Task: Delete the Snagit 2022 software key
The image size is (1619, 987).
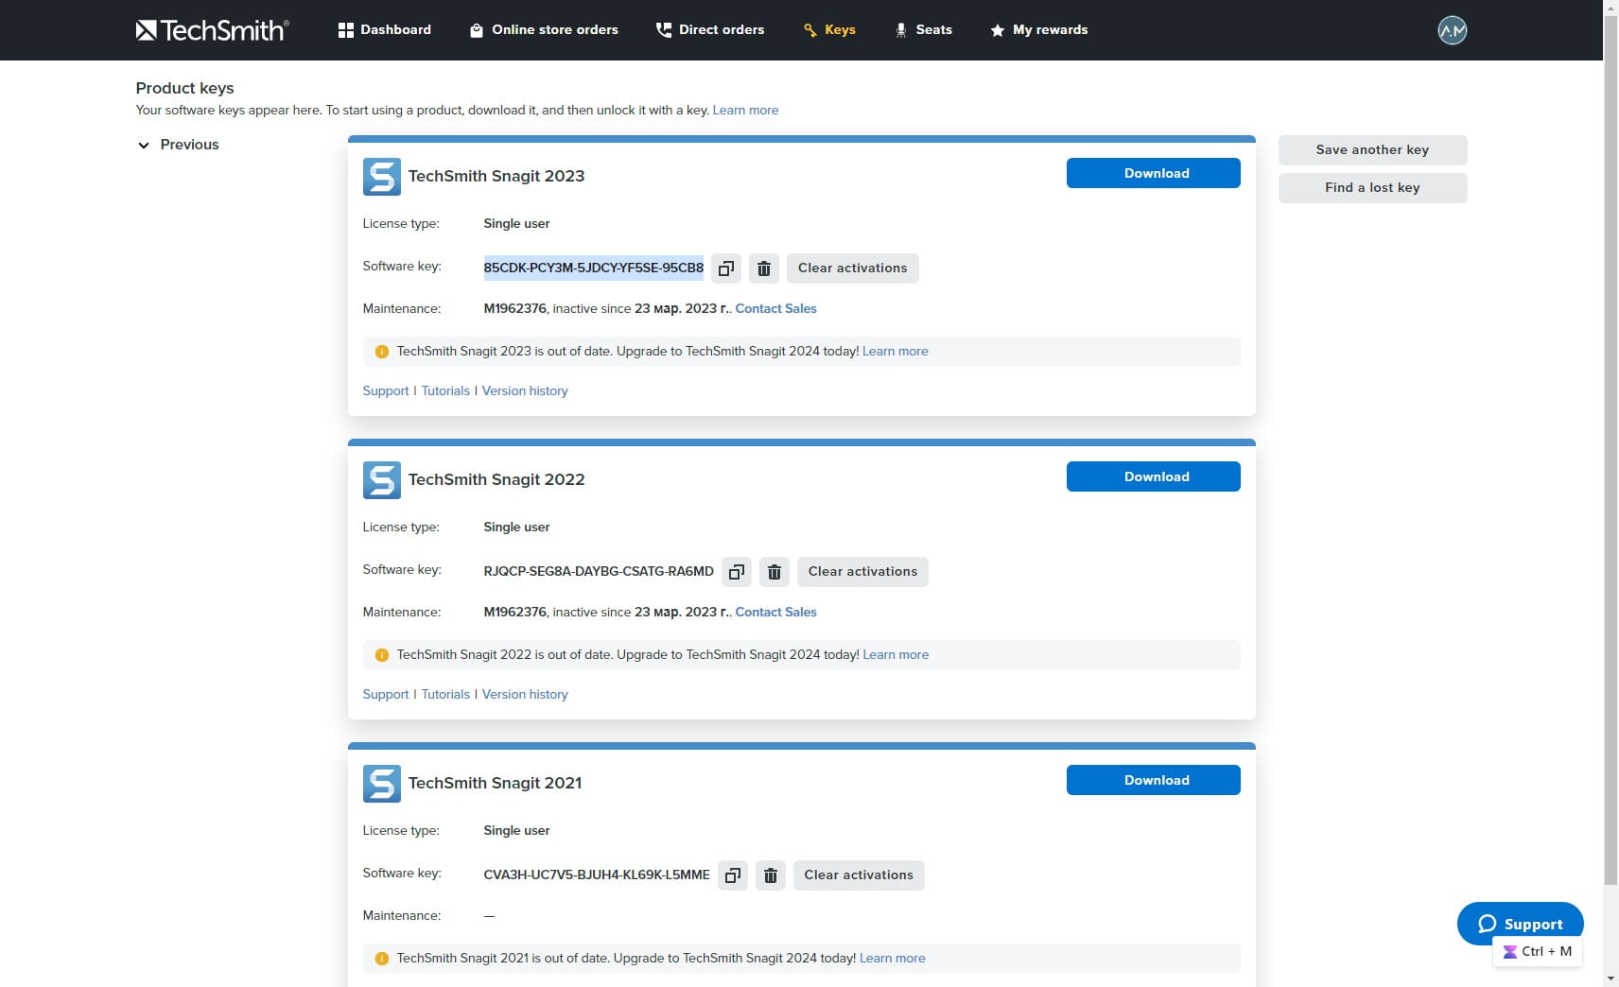Action: [774, 571]
